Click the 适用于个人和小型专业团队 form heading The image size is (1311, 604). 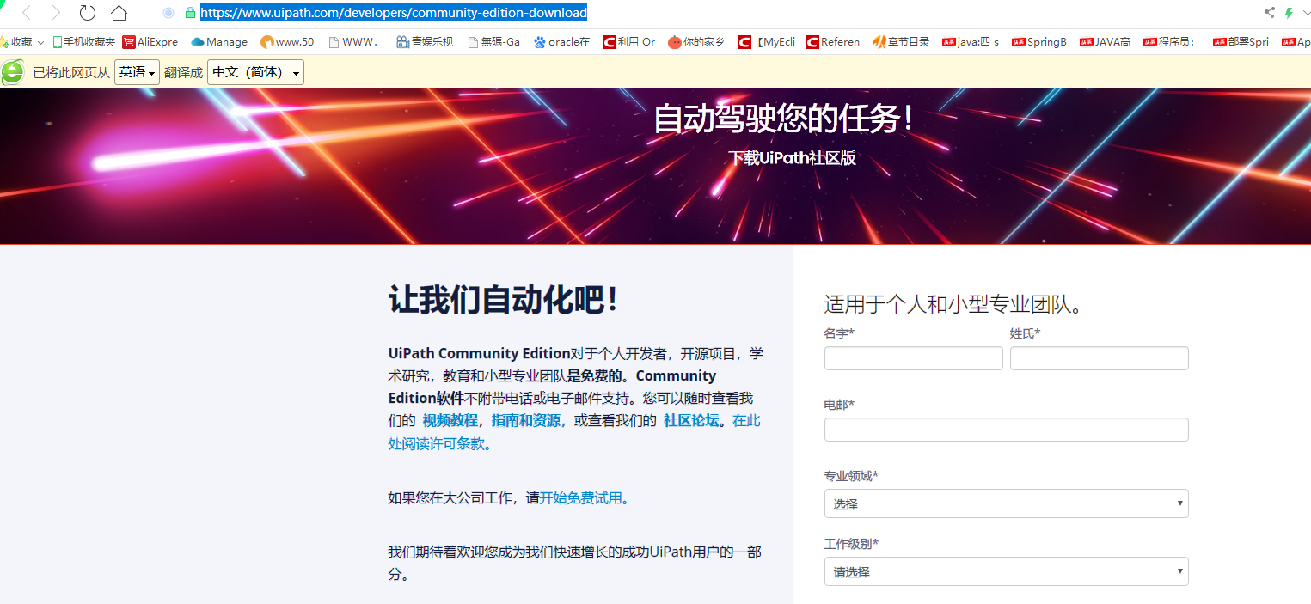[x=953, y=304]
